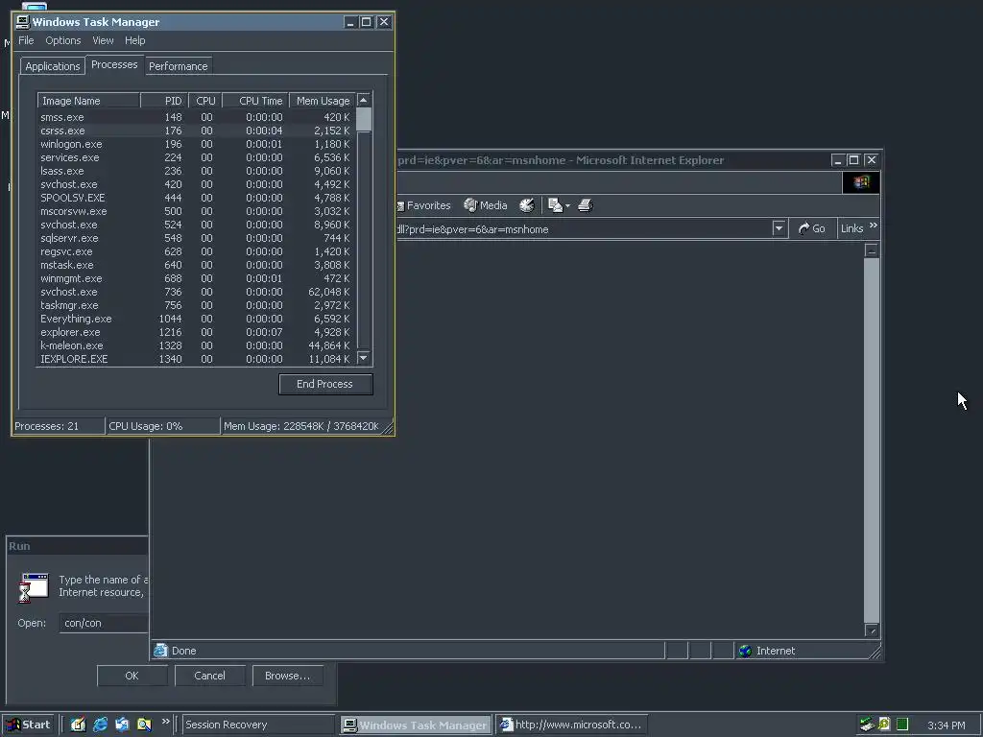
Task: Switch to the Performance tab
Action: click(x=178, y=66)
